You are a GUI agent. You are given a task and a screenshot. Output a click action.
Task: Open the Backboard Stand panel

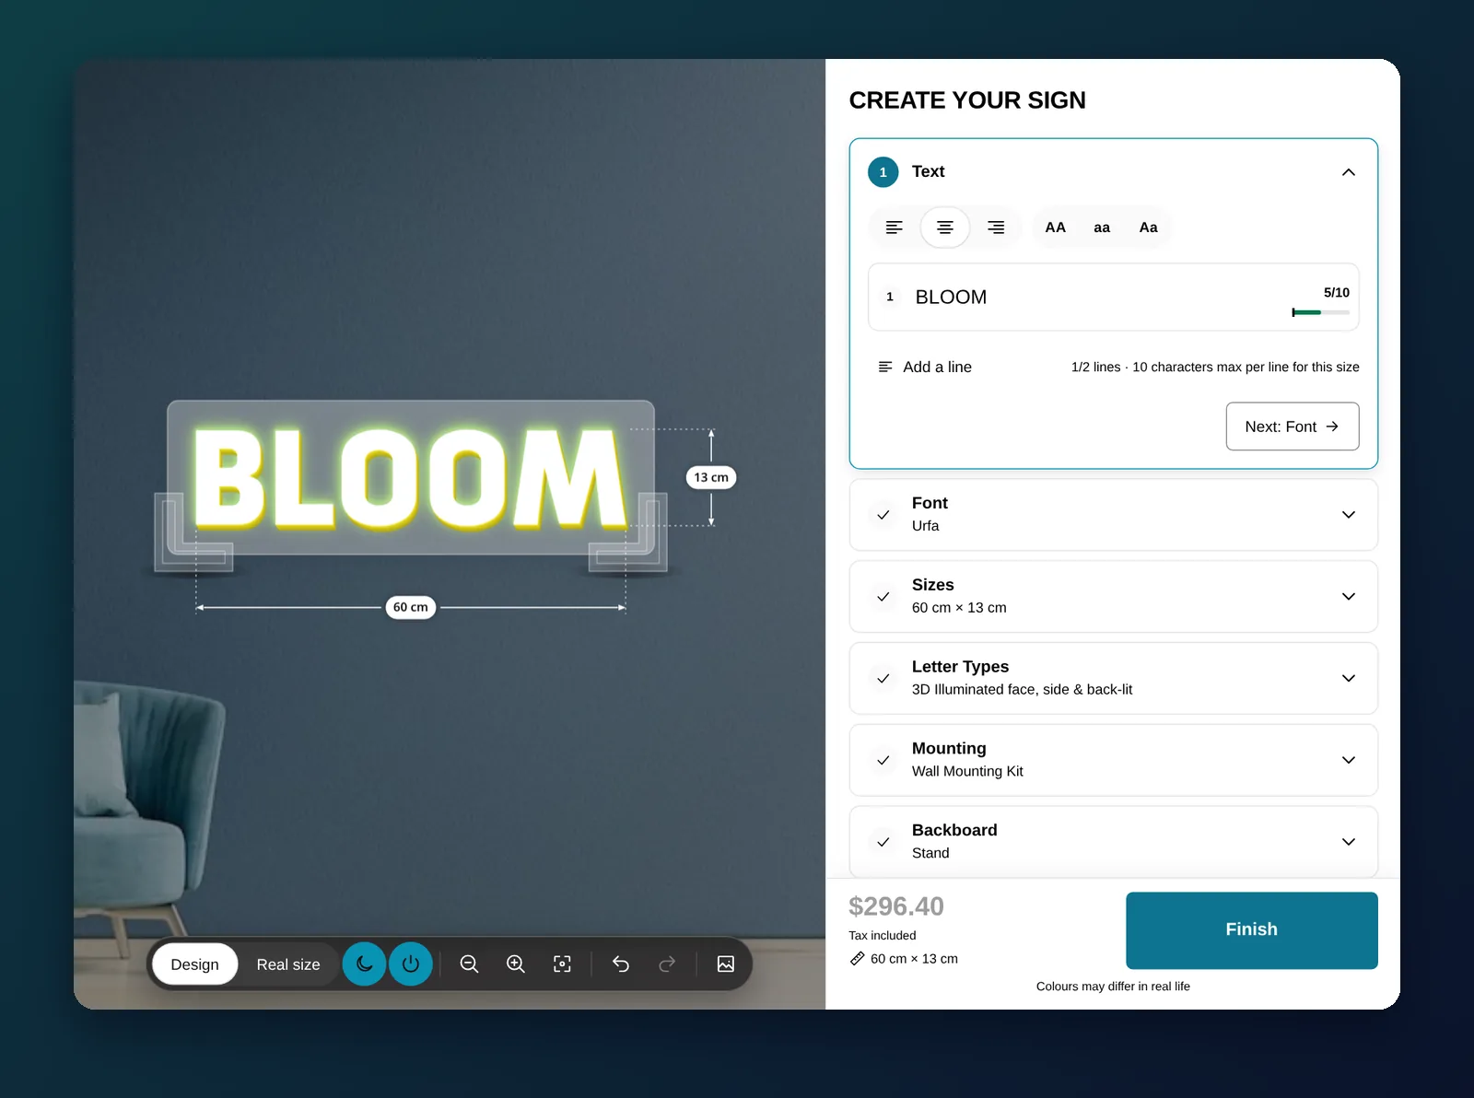point(1114,842)
